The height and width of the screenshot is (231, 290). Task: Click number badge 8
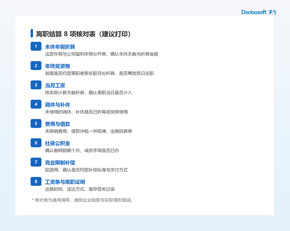36,181
